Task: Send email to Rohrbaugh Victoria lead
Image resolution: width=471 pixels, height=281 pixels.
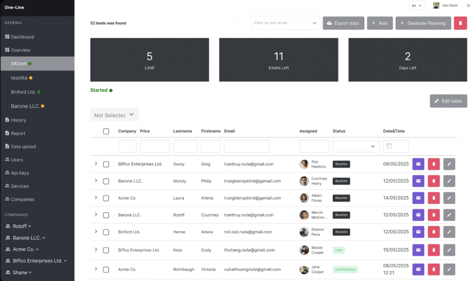Action: (418, 269)
